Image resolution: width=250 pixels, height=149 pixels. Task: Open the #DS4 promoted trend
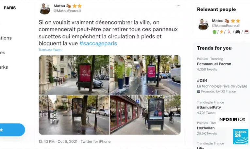222,86
